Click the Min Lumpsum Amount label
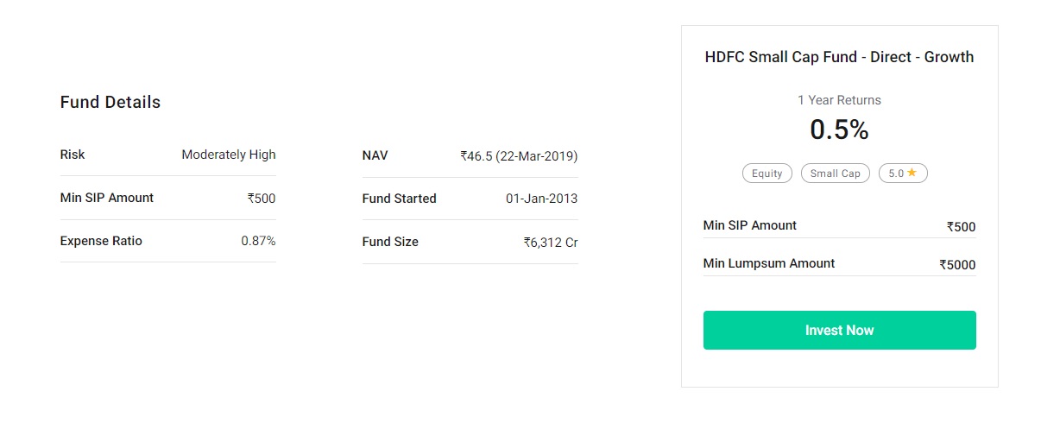The width and height of the screenshot is (1041, 423). (x=769, y=263)
